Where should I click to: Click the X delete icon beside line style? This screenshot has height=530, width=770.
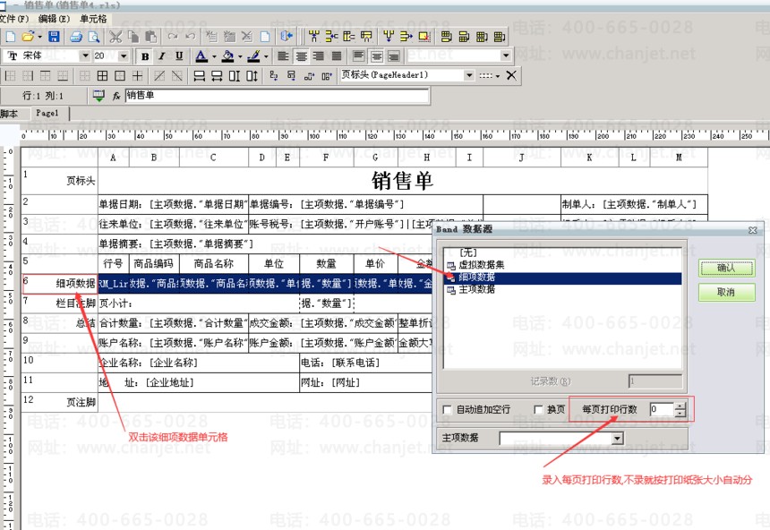[x=511, y=76]
